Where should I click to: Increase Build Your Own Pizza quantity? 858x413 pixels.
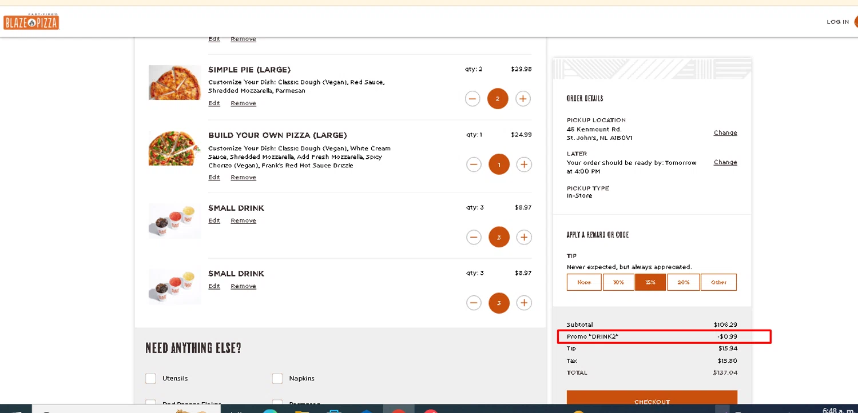(524, 165)
